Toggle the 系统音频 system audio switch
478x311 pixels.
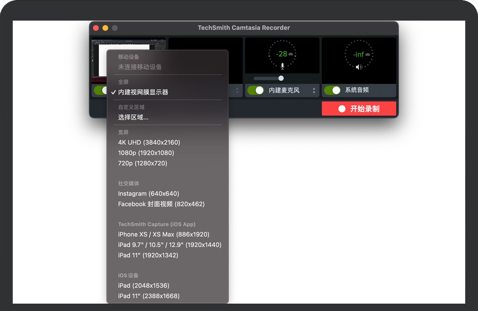tap(332, 90)
